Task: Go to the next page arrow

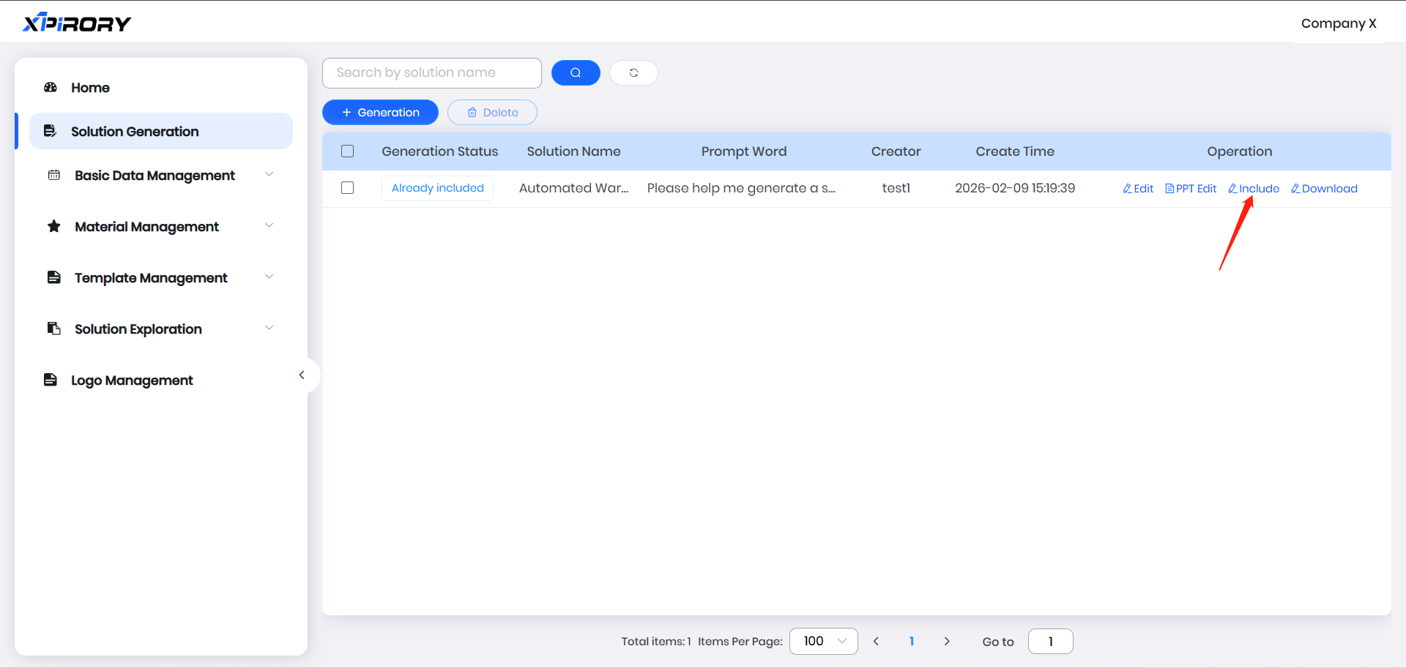Action: [x=947, y=641]
